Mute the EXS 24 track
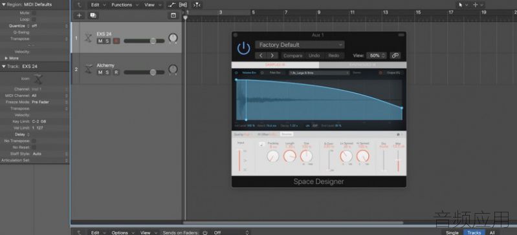517x235 pixels. [100, 41]
